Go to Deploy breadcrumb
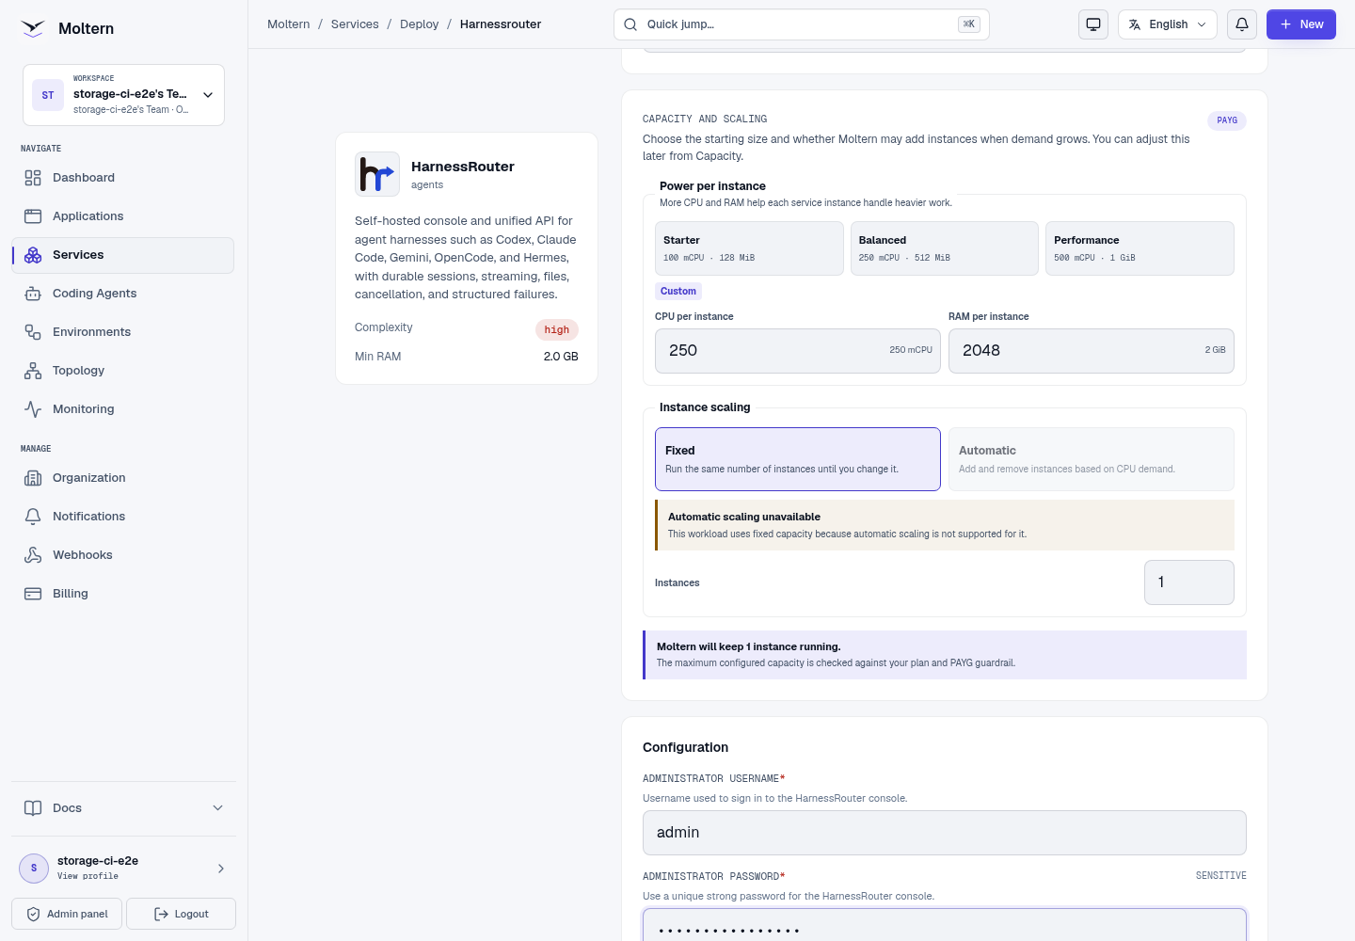 point(420,24)
